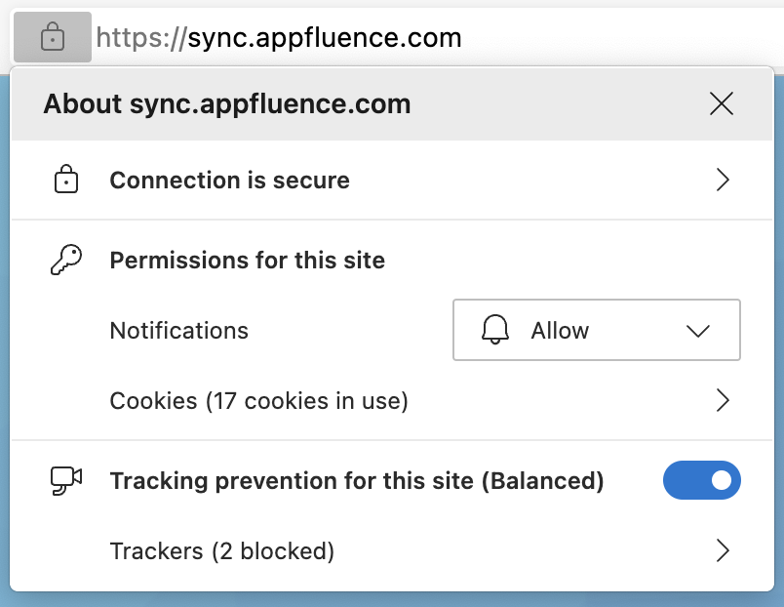784x607 pixels.
Task: View Trackers (2 blocked) details
Action: coord(222,551)
